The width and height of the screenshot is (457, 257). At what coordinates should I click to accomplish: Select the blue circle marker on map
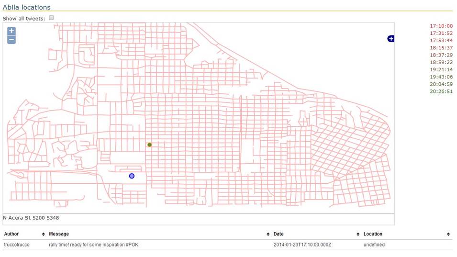point(132,176)
